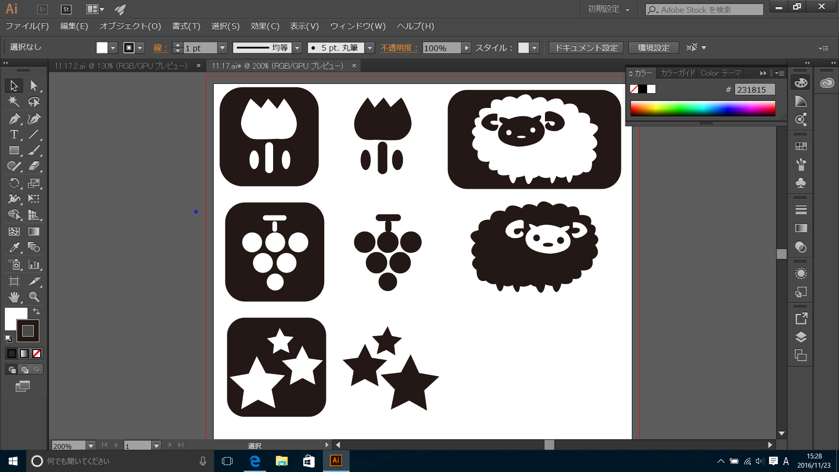Open fill color dropdown in control bar

click(113, 48)
